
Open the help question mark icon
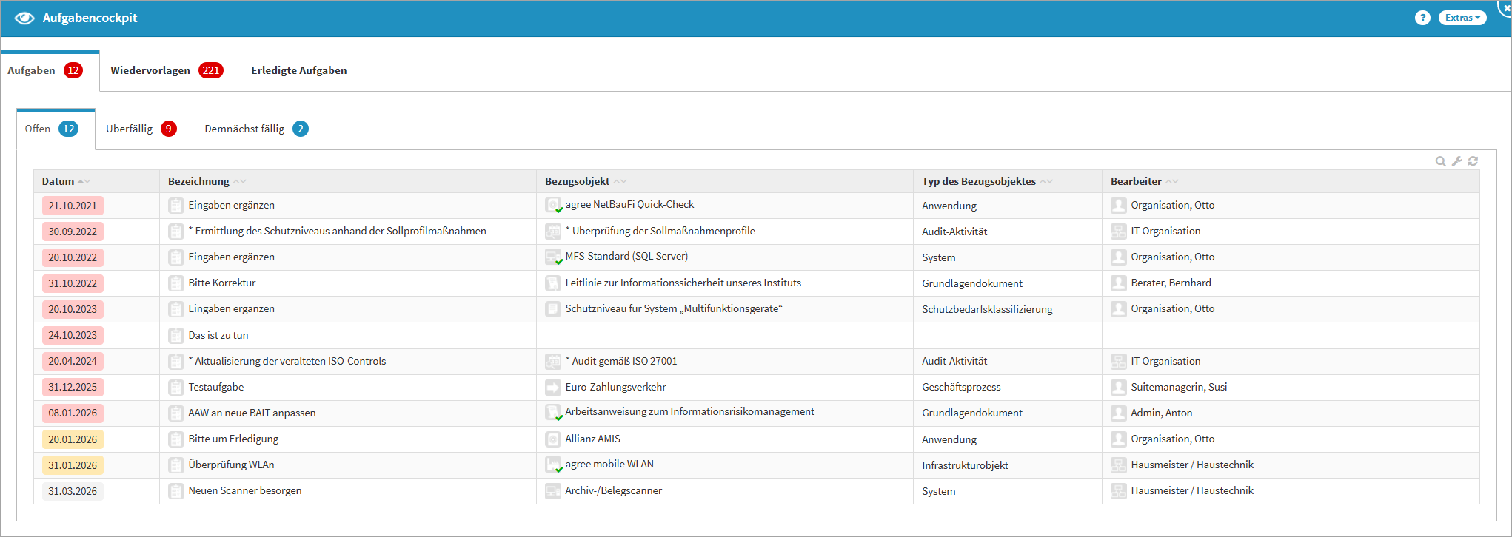click(1422, 18)
